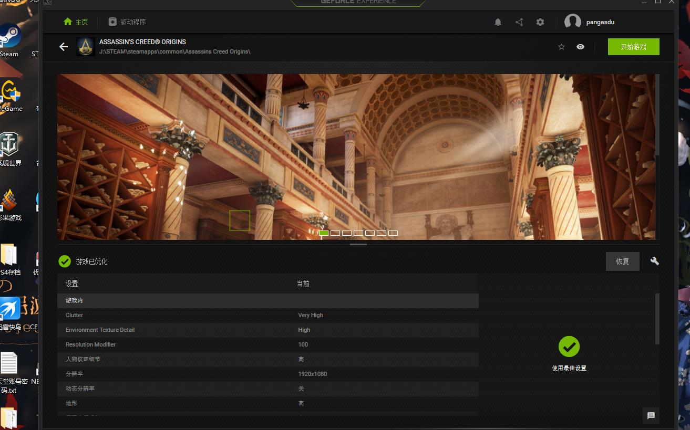
Task: Click the game screenshot preview image
Action: pos(356,156)
